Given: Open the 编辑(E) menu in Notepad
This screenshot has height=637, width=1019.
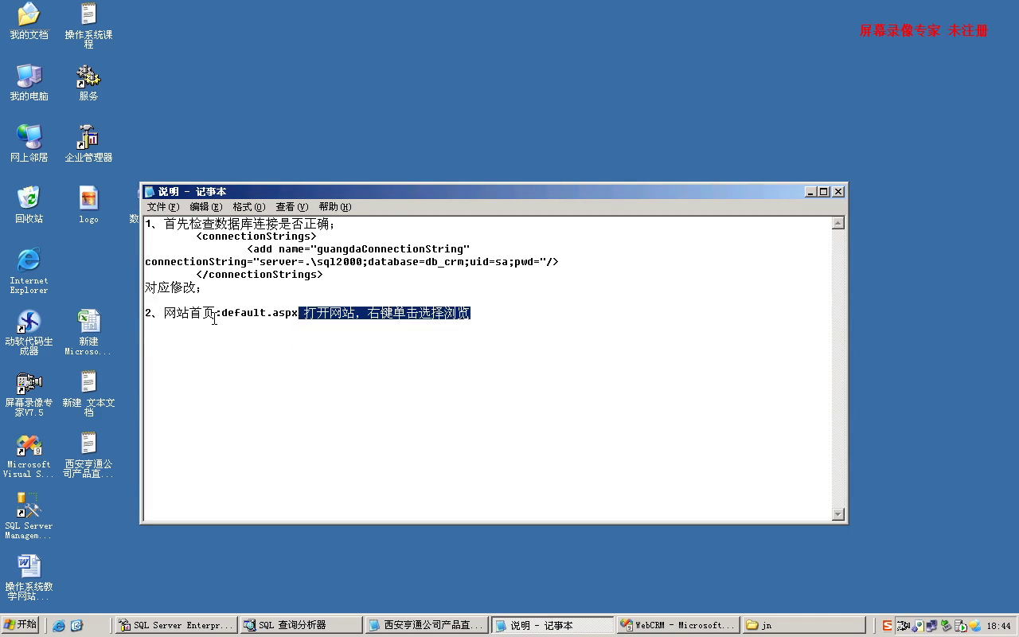Looking at the screenshot, I should 205,207.
